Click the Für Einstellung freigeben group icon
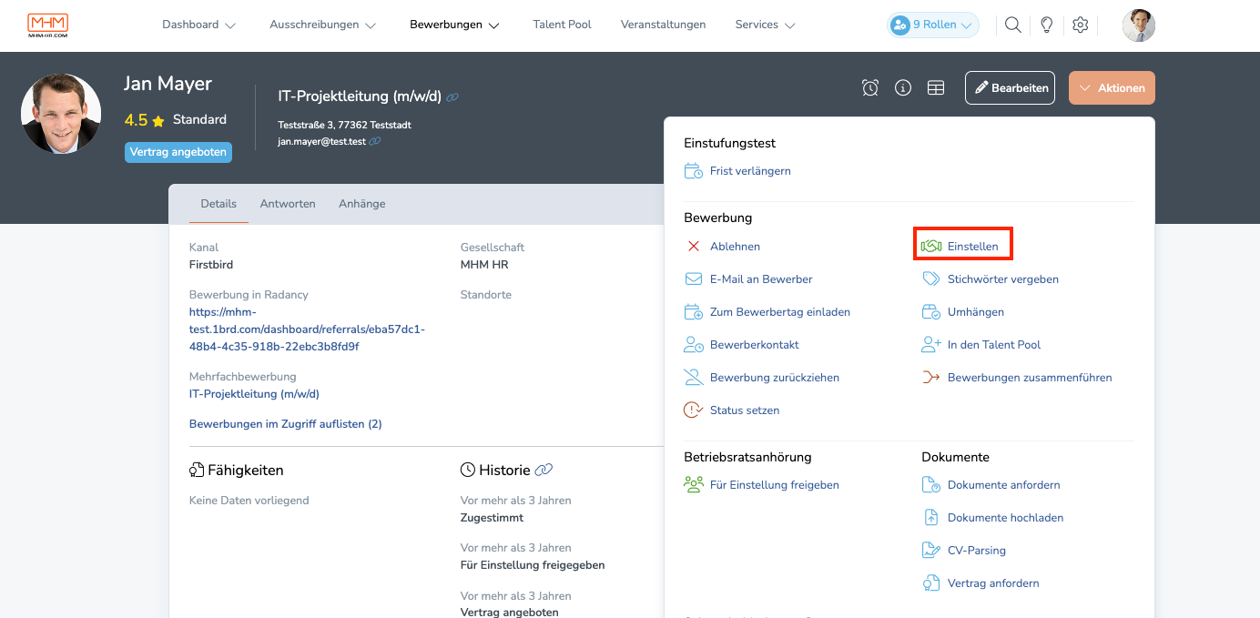 (x=694, y=485)
